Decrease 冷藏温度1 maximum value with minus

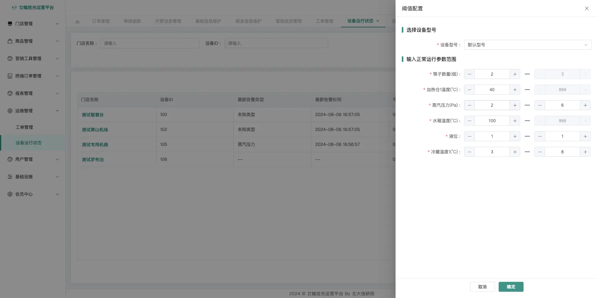(x=540, y=152)
